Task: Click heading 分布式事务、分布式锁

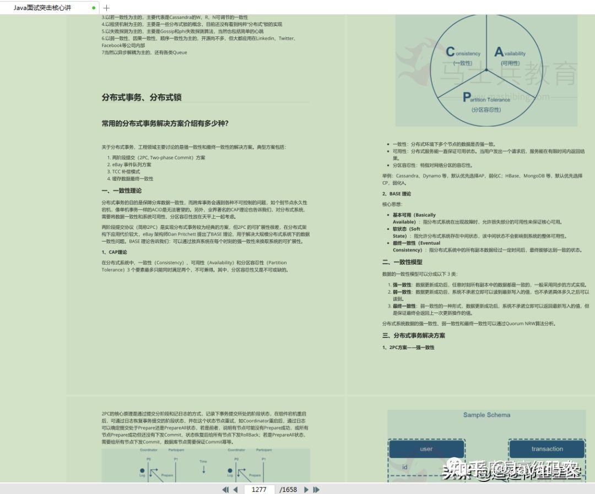Action: coord(141,97)
